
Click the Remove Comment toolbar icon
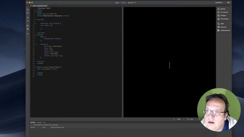(28, 29)
